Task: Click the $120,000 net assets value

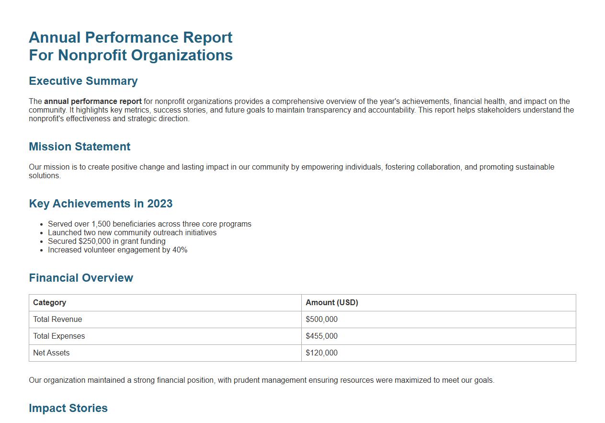Action: [321, 353]
